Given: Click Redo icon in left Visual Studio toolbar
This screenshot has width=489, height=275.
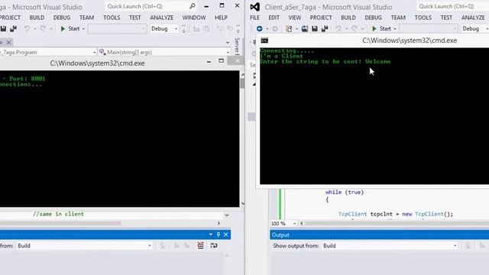Looking at the screenshot, I should click(43, 29).
